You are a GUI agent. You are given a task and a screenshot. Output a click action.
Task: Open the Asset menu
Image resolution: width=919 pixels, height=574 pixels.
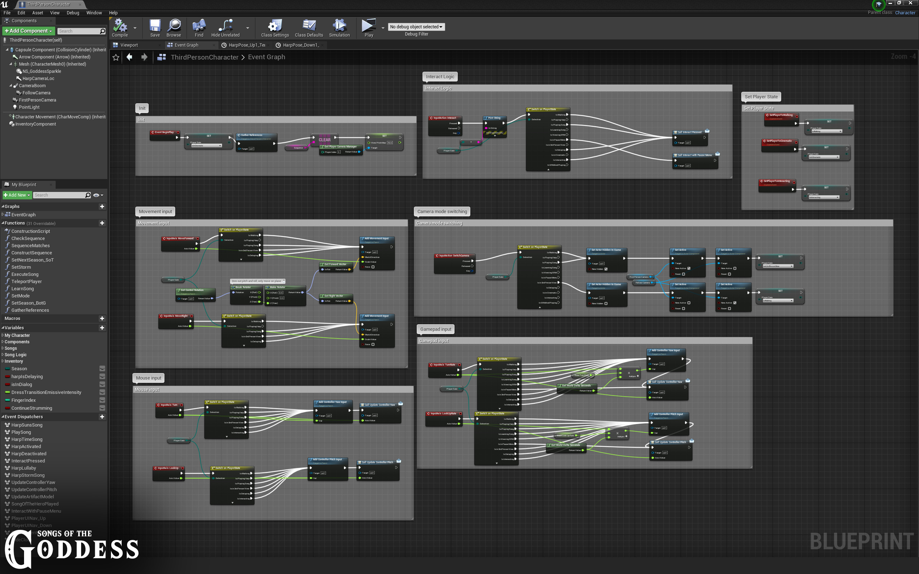pyautogui.click(x=37, y=13)
